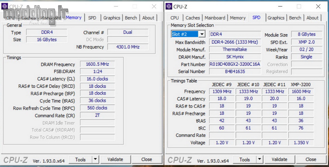
Task: Select the SPD tab in right window
Action: pos(256,17)
